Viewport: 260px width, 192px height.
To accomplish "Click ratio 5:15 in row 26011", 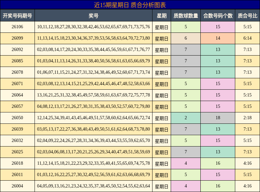I will tap(247, 175).
